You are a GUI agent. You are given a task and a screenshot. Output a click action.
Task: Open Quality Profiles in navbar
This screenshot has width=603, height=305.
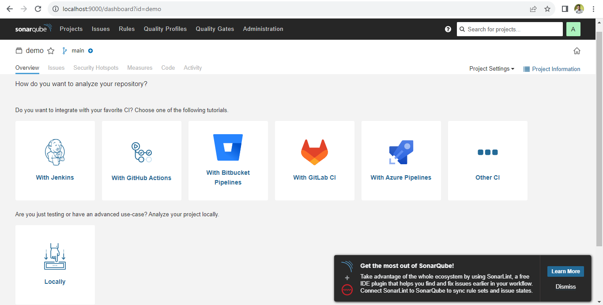(x=165, y=29)
